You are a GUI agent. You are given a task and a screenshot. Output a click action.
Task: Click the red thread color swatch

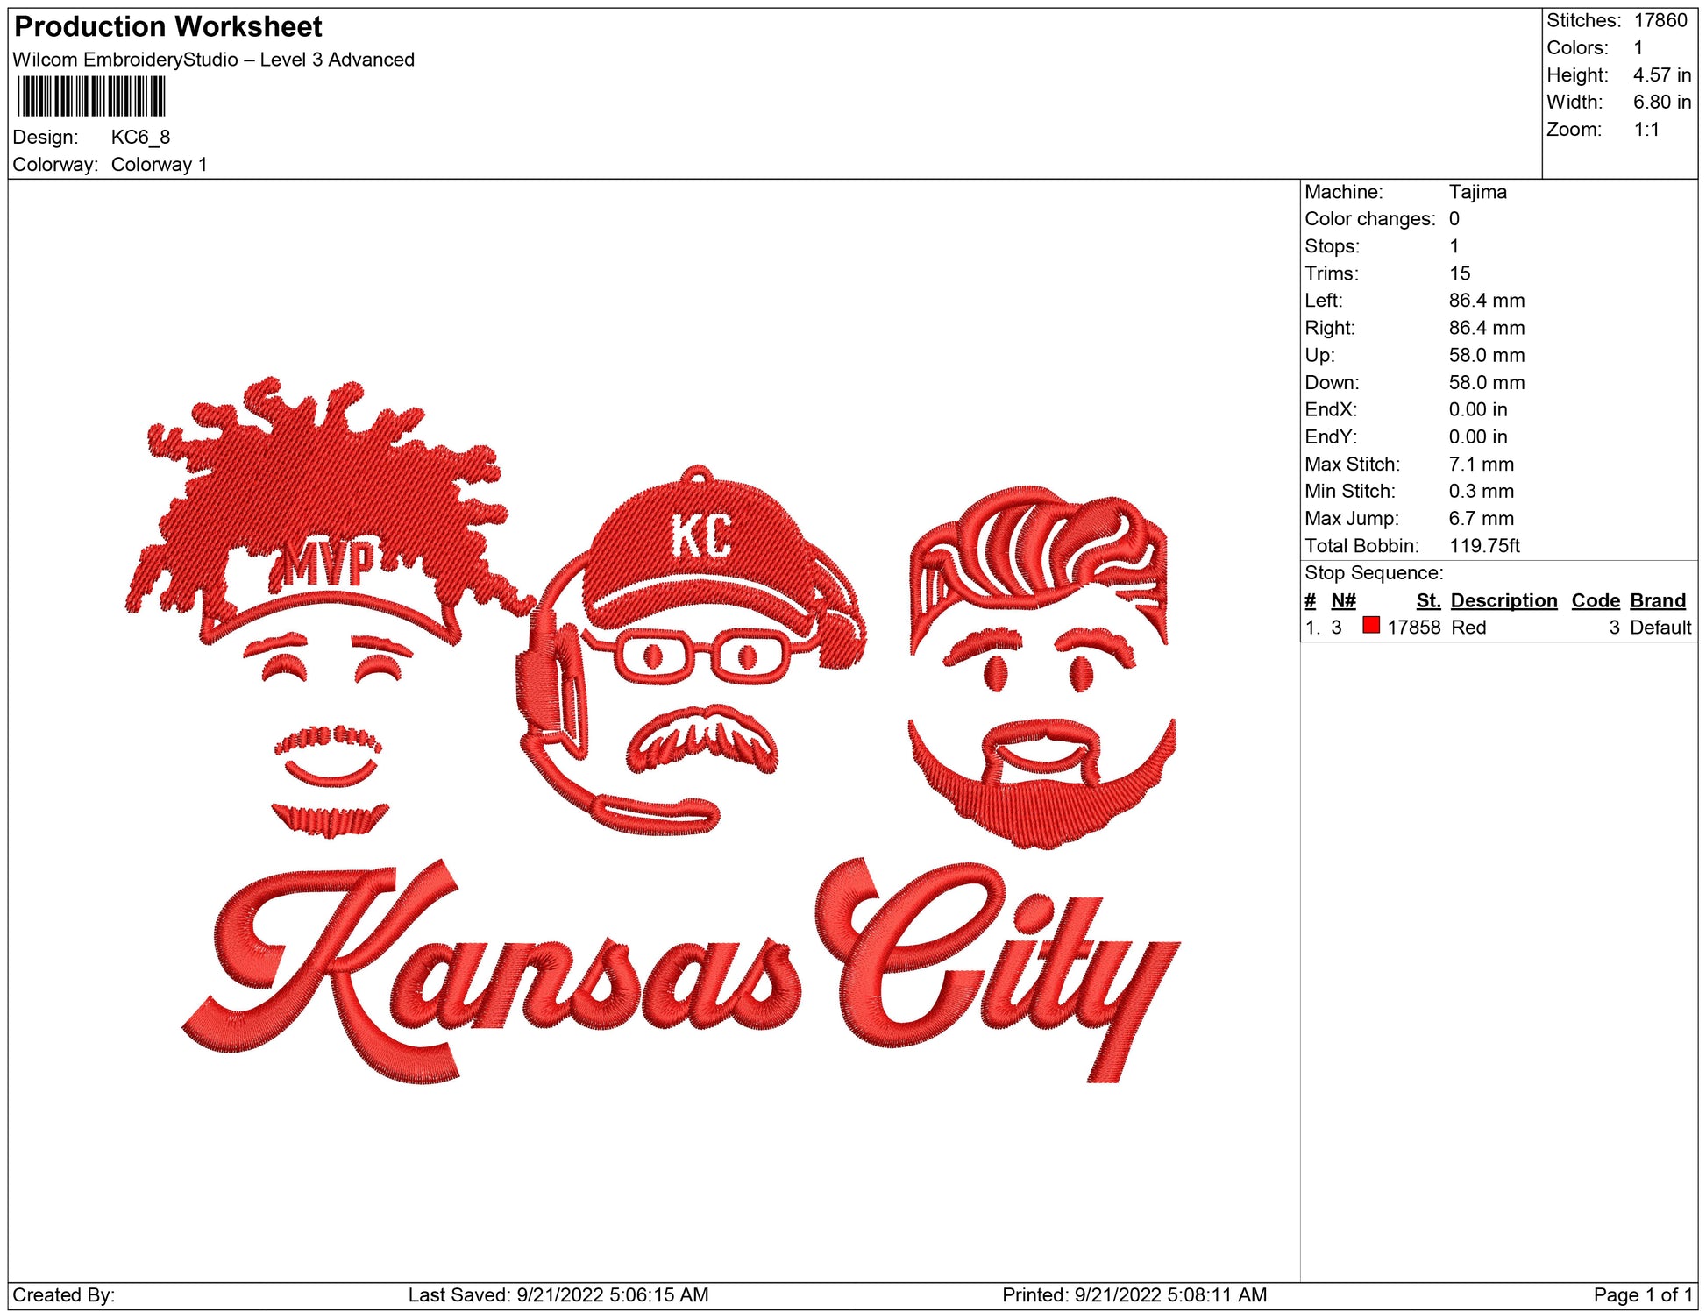pyautogui.click(x=1371, y=626)
